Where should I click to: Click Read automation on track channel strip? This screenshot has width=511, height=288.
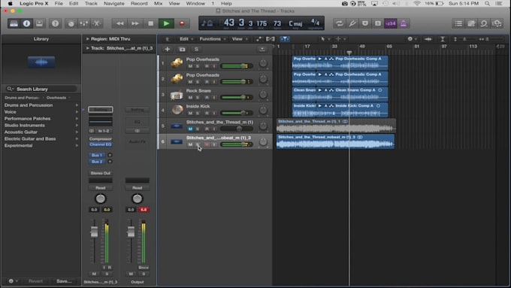click(101, 188)
